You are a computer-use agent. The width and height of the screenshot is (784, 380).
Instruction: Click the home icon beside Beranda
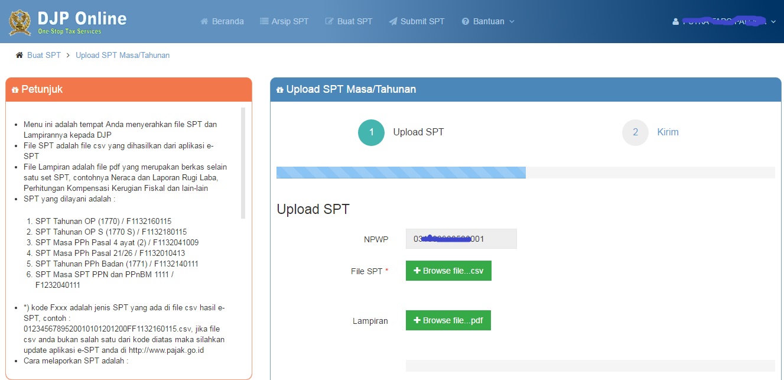(x=204, y=21)
